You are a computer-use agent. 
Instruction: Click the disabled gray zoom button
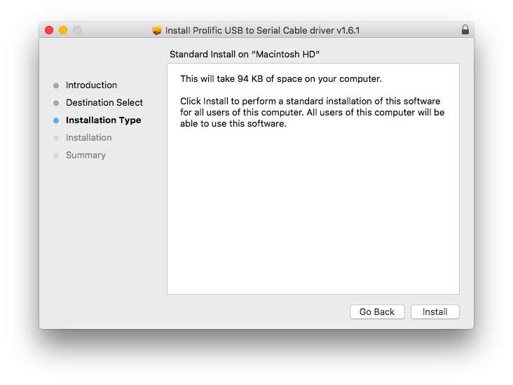coord(77,30)
